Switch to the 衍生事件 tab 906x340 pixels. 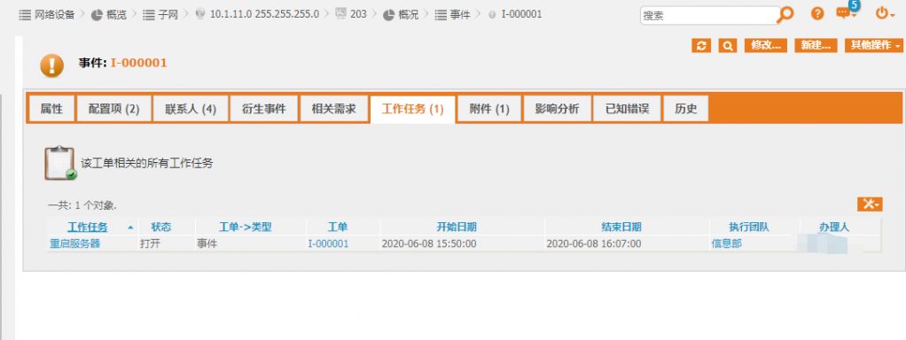point(264,109)
